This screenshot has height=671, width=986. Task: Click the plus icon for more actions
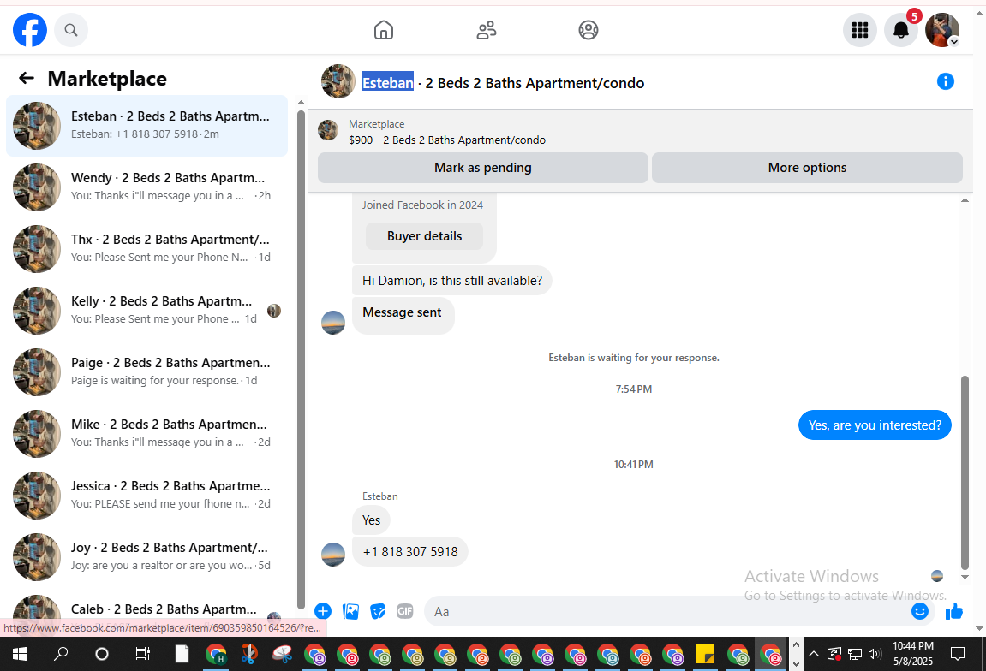[x=323, y=611]
